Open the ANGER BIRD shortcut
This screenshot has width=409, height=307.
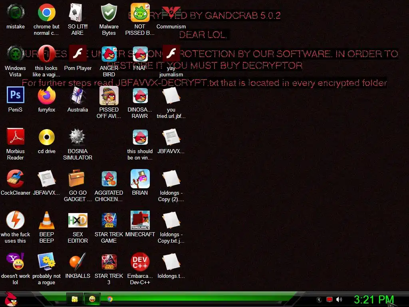pyautogui.click(x=109, y=54)
